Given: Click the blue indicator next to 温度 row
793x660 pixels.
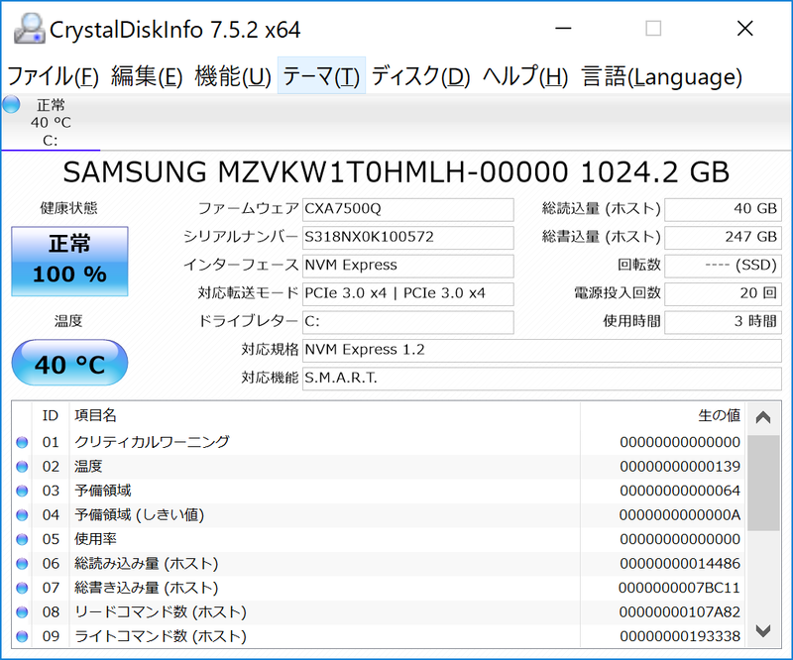Looking at the screenshot, I should (22, 466).
